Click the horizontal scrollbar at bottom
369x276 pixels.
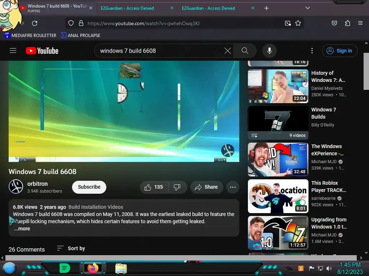(x=181, y=258)
